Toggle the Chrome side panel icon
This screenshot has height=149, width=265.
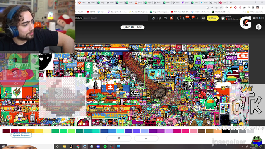[253, 7]
